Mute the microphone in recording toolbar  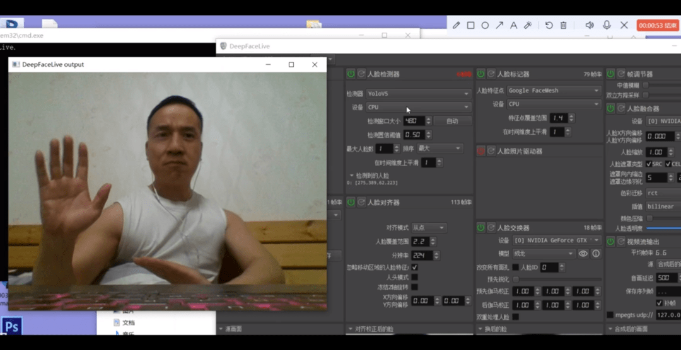pos(607,25)
